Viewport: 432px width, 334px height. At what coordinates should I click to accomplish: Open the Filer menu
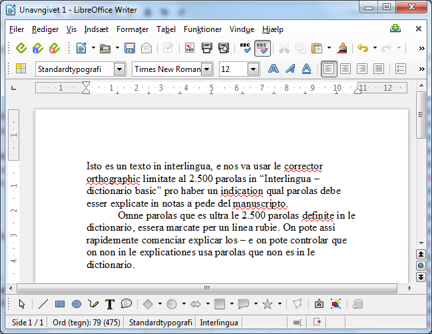coord(17,29)
